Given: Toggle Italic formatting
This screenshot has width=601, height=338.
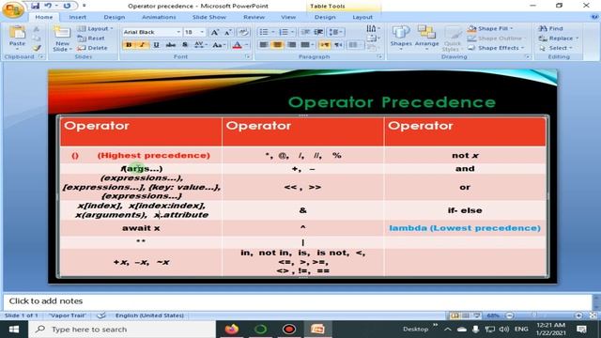Looking at the screenshot, I should [142, 45].
